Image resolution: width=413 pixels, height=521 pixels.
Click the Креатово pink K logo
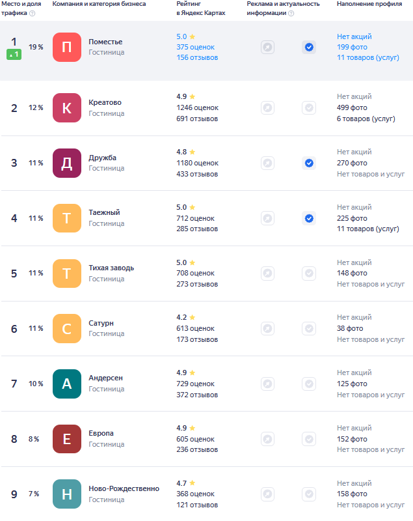tap(67, 107)
